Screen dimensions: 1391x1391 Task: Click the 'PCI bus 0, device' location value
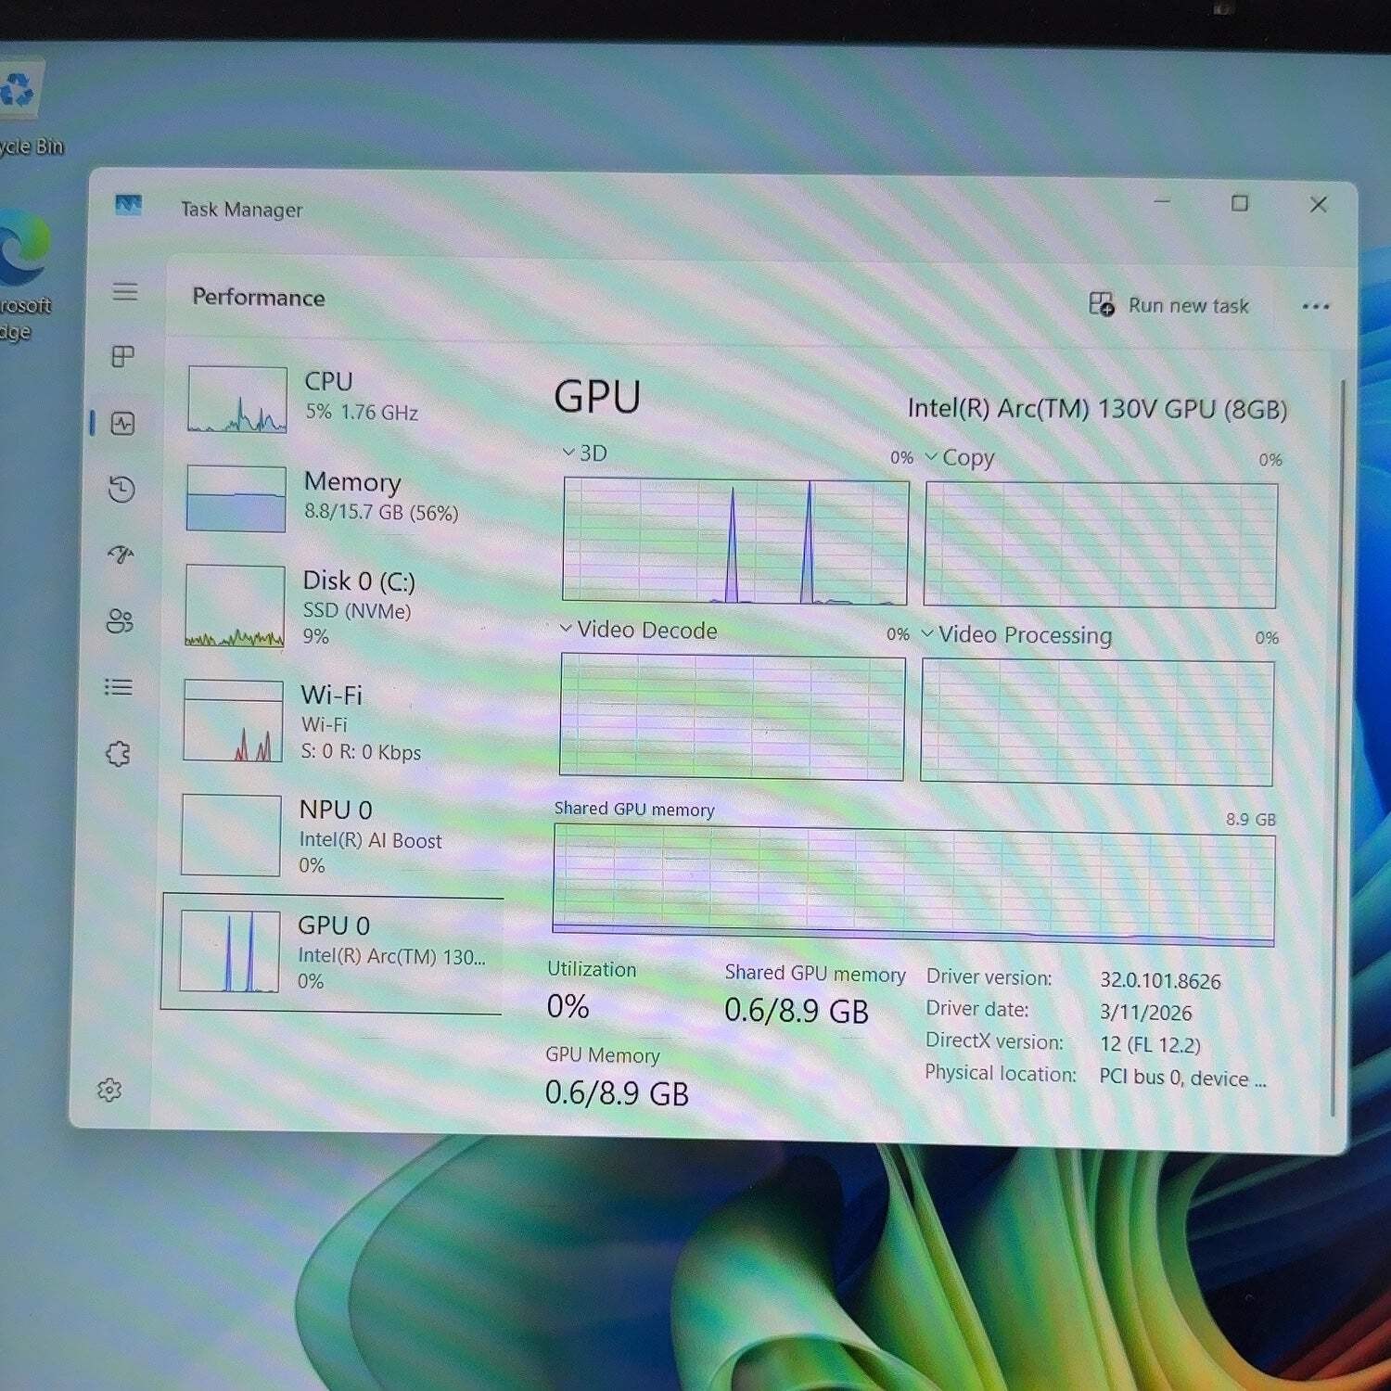pos(1182,1078)
